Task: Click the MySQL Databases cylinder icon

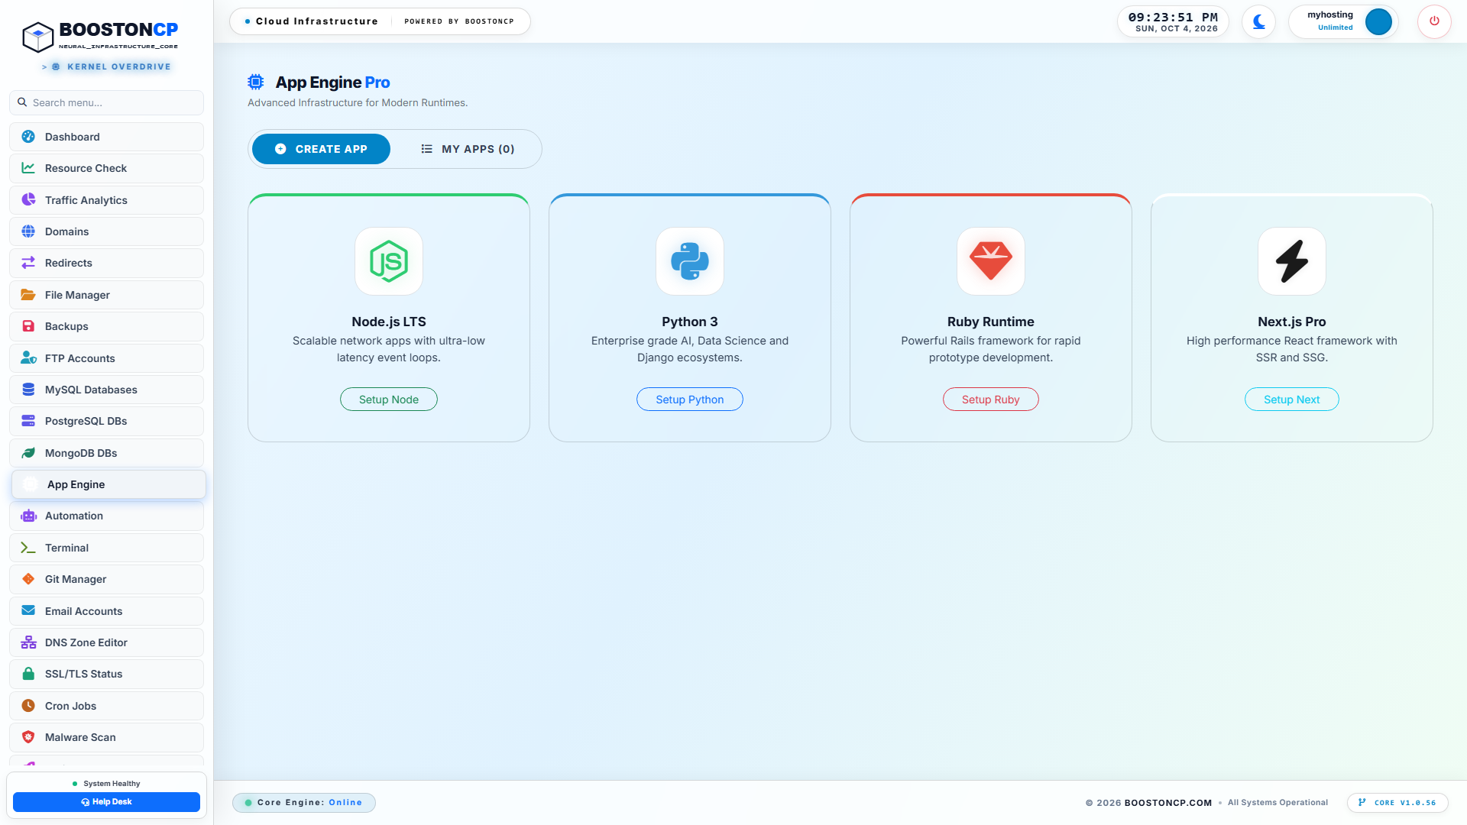Action: (28, 390)
